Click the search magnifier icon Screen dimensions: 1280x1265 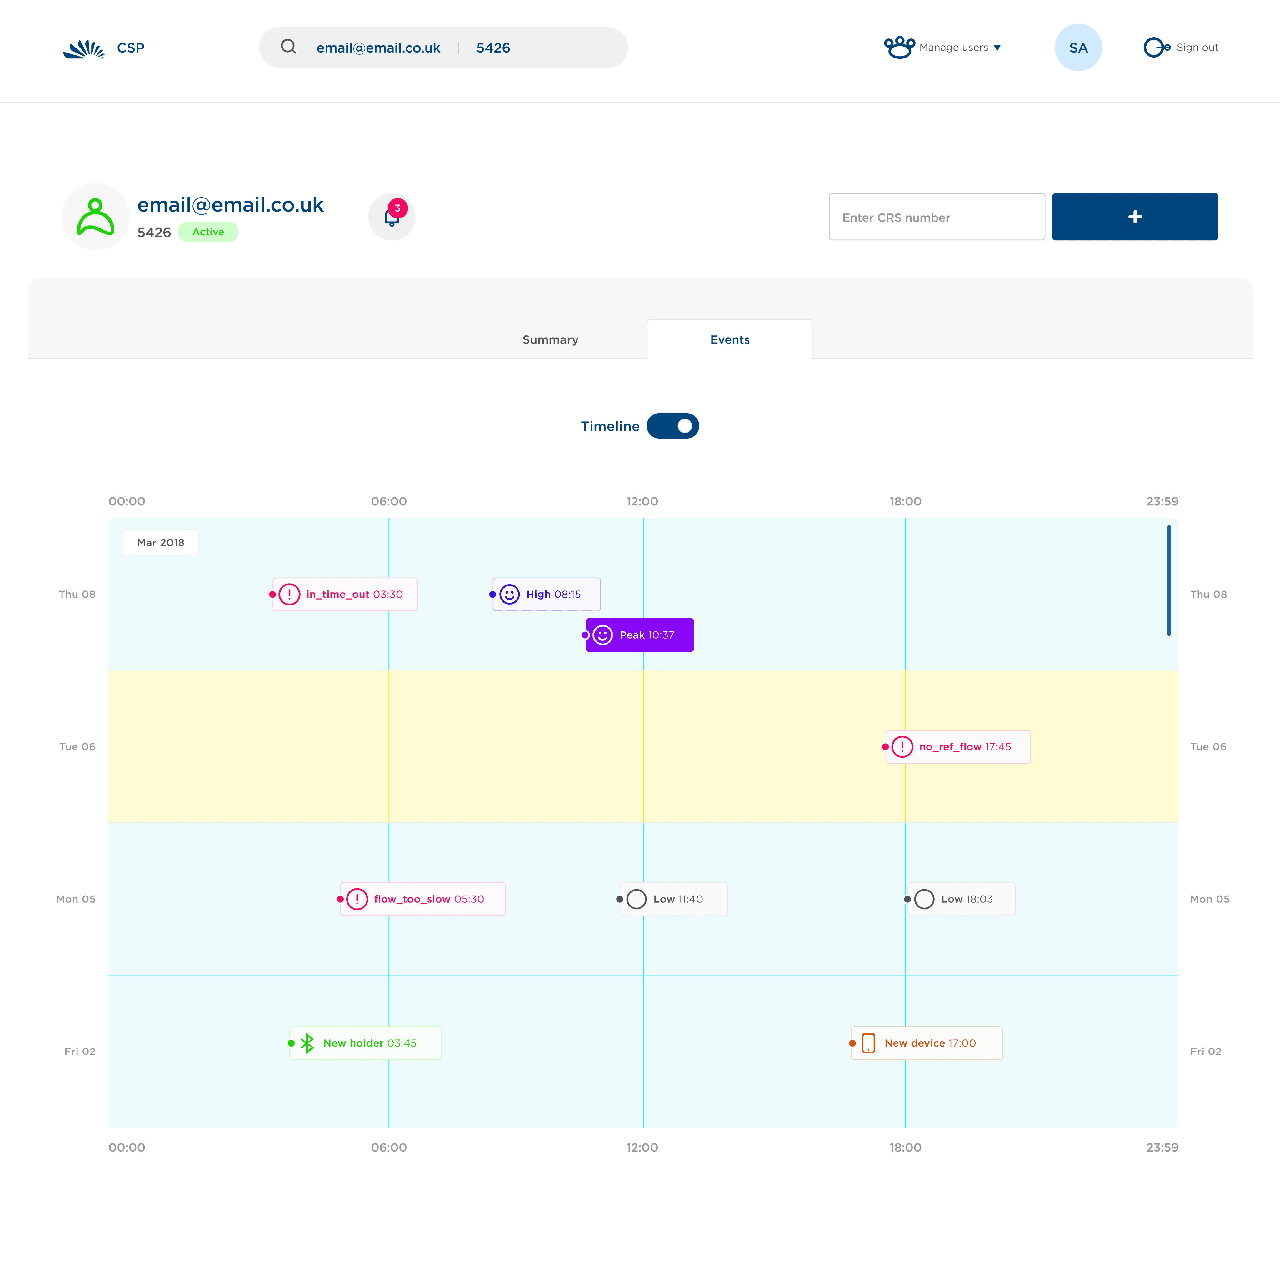pyautogui.click(x=288, y=46)
